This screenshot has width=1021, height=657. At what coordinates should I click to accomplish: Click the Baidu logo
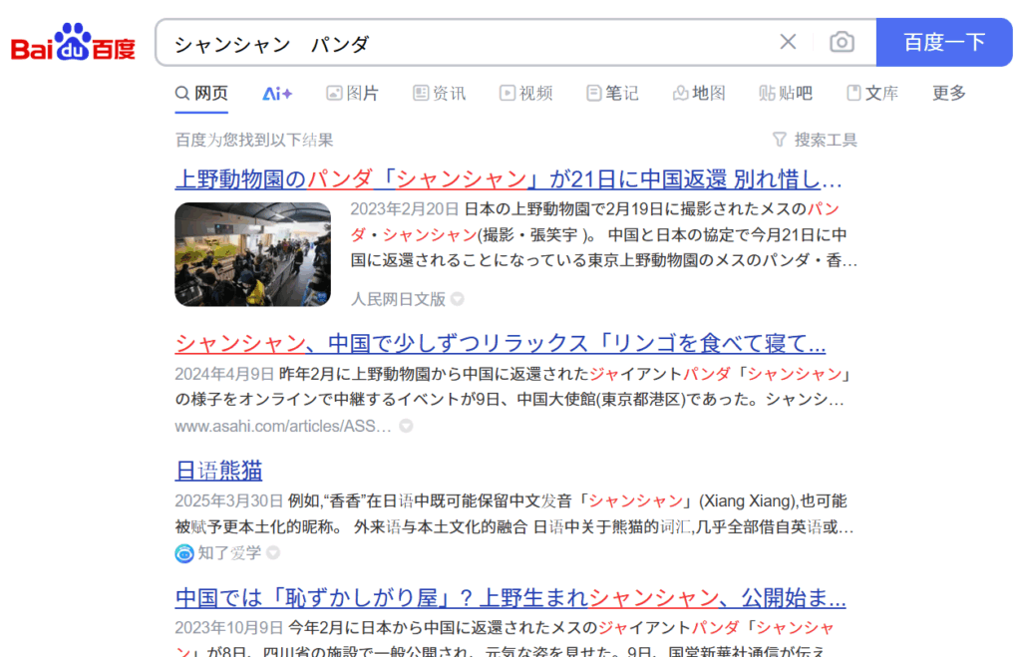[73, 43]
